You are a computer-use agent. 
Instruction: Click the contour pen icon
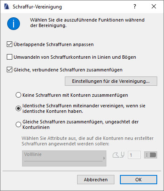[x=119, y=155]
